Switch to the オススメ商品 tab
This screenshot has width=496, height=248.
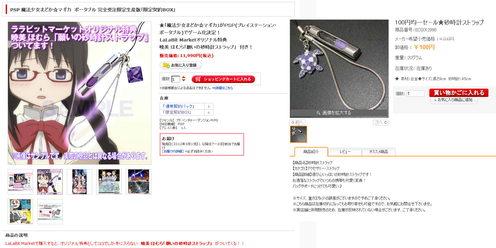379,152
